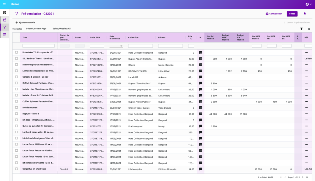Open date picker in Date d'annonce filter
The image size is (315, 181).
[121, 46]
